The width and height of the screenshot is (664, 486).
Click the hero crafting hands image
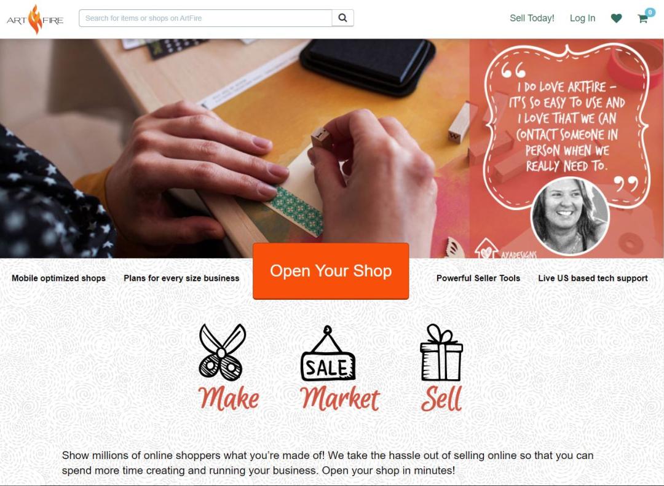pos(235,148)
